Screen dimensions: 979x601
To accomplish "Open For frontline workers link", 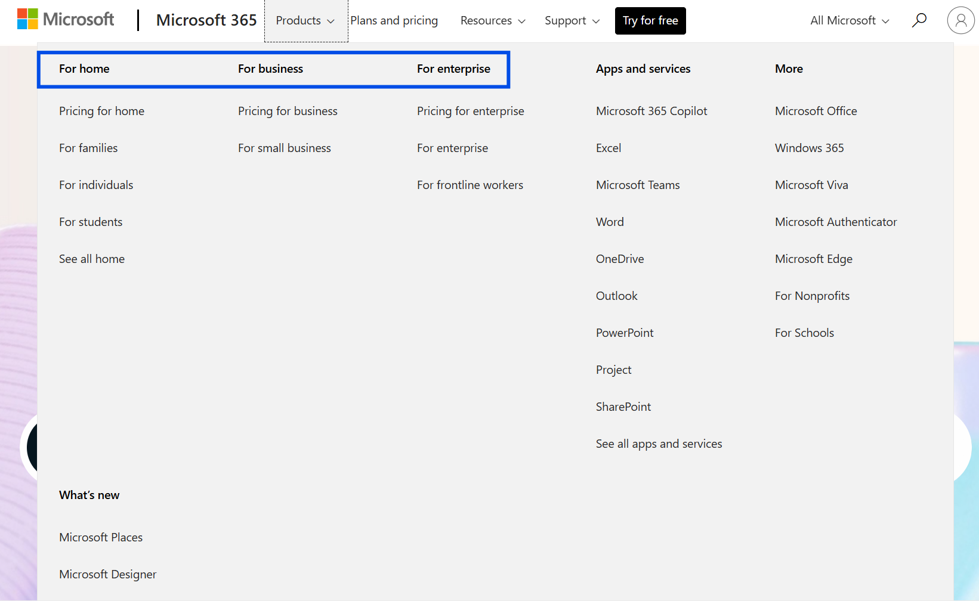I will point(470,185).
